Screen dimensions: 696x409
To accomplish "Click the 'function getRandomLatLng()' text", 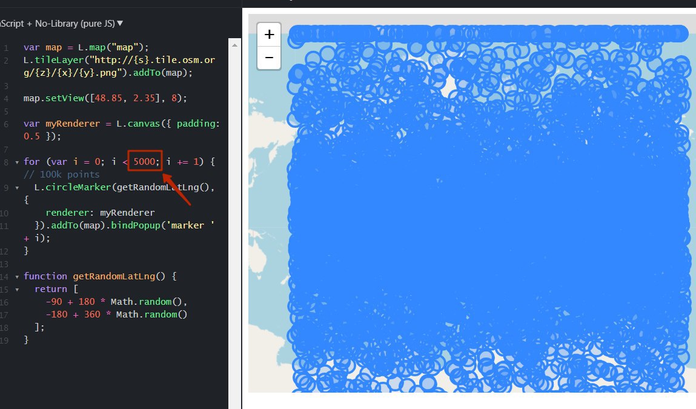I will click(x=94, y=276).
